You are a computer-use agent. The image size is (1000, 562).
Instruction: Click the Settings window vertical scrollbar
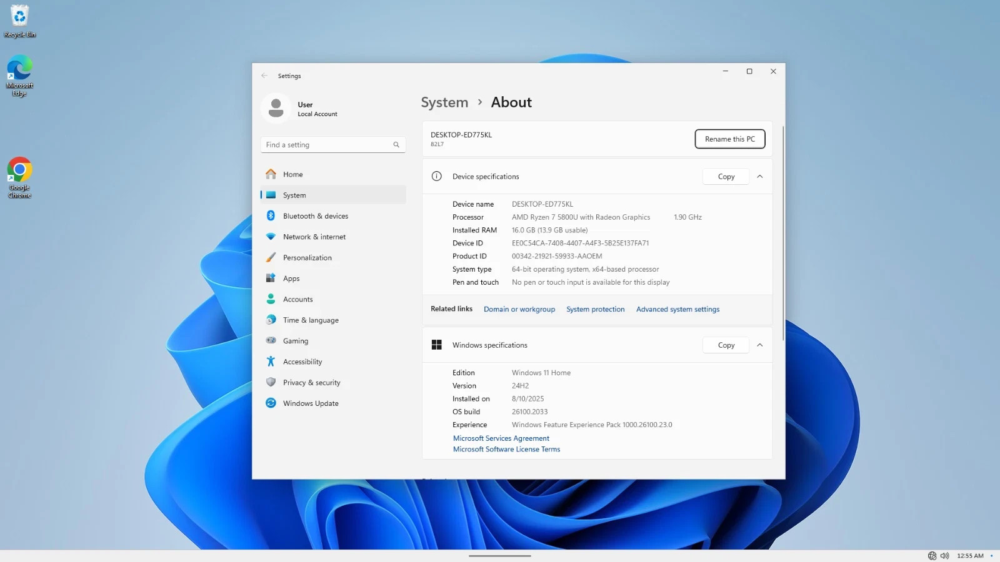[782, 233]
